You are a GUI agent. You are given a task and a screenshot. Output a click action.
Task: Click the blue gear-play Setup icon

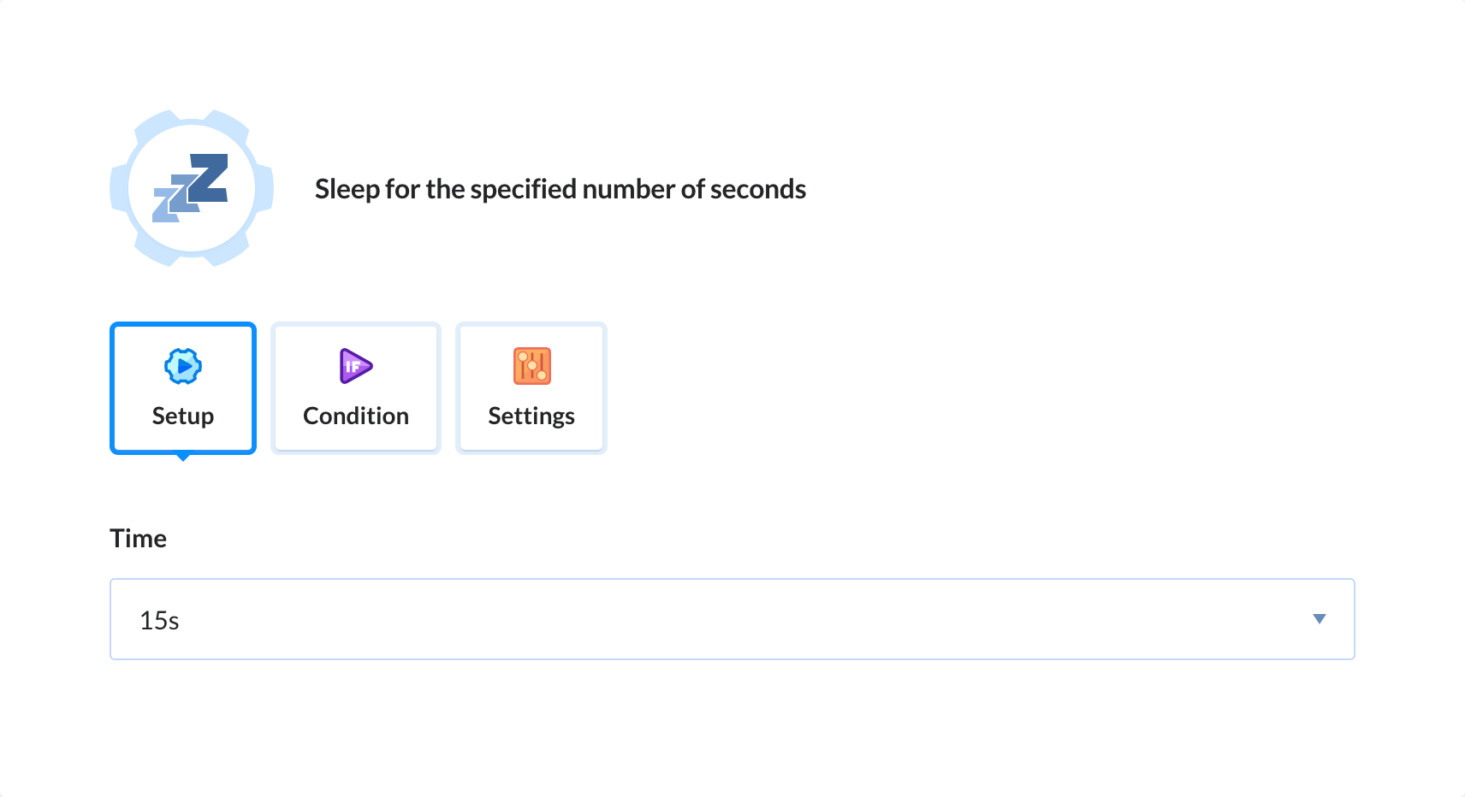(x=183, y=366)
